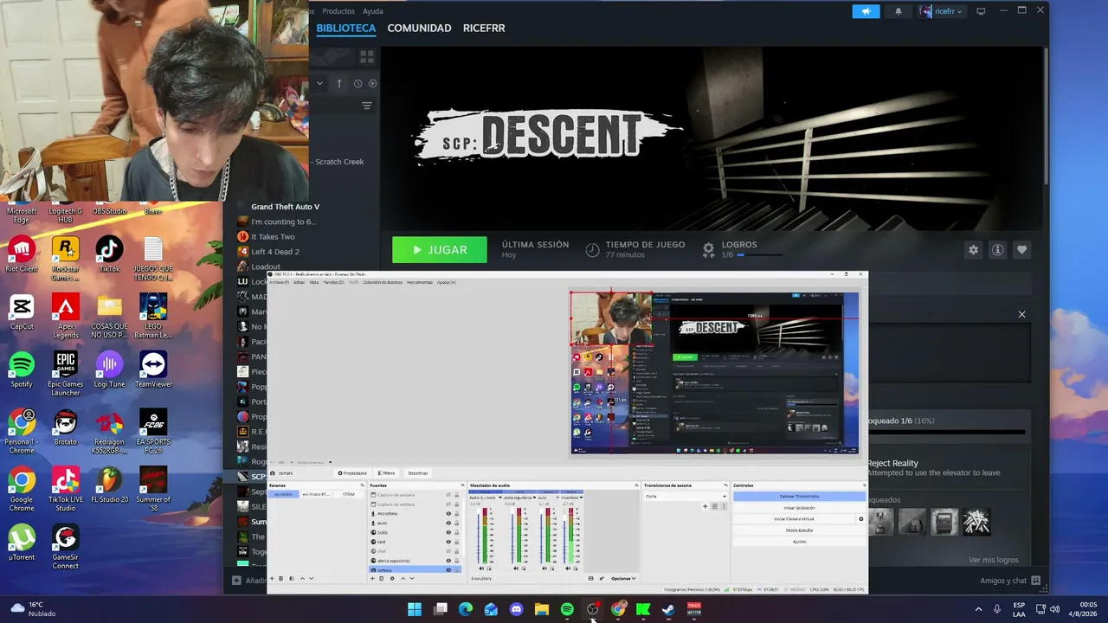Image resolution: width=1108 pixels, height=623 pixels.
Task: Open Riot Client desktop icon
Action: click(x=22, y=254)
